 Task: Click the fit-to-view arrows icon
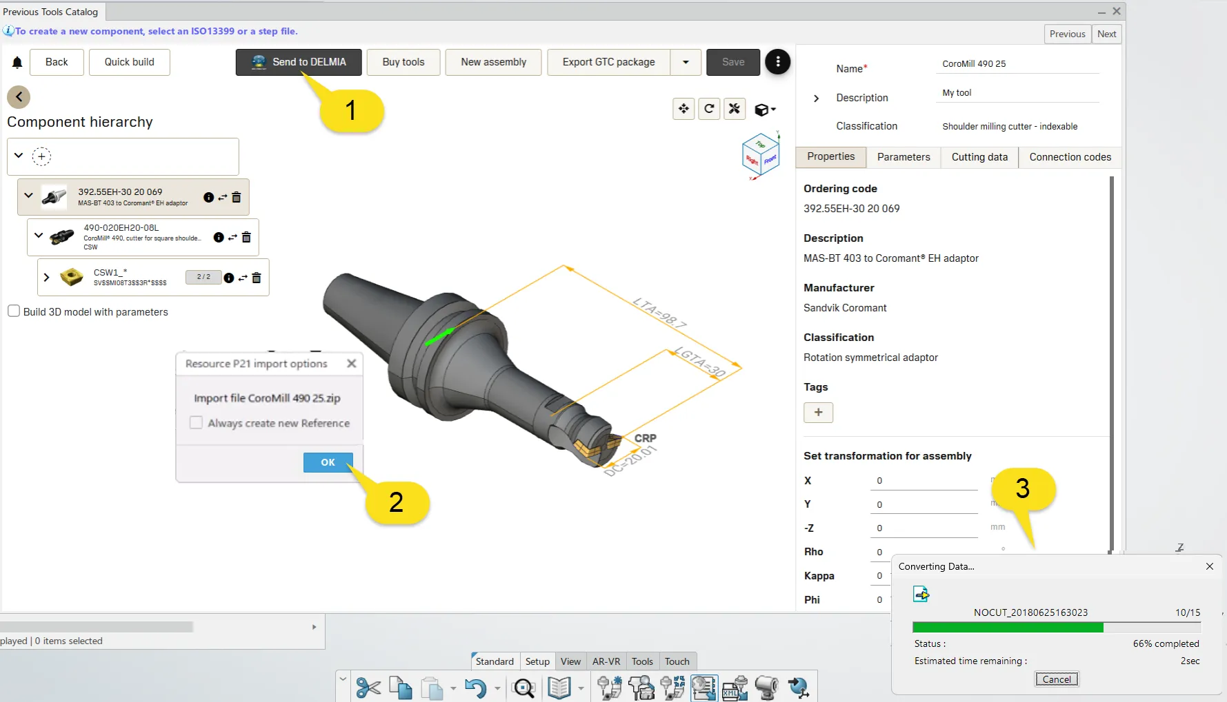click(x=684, y=109)
